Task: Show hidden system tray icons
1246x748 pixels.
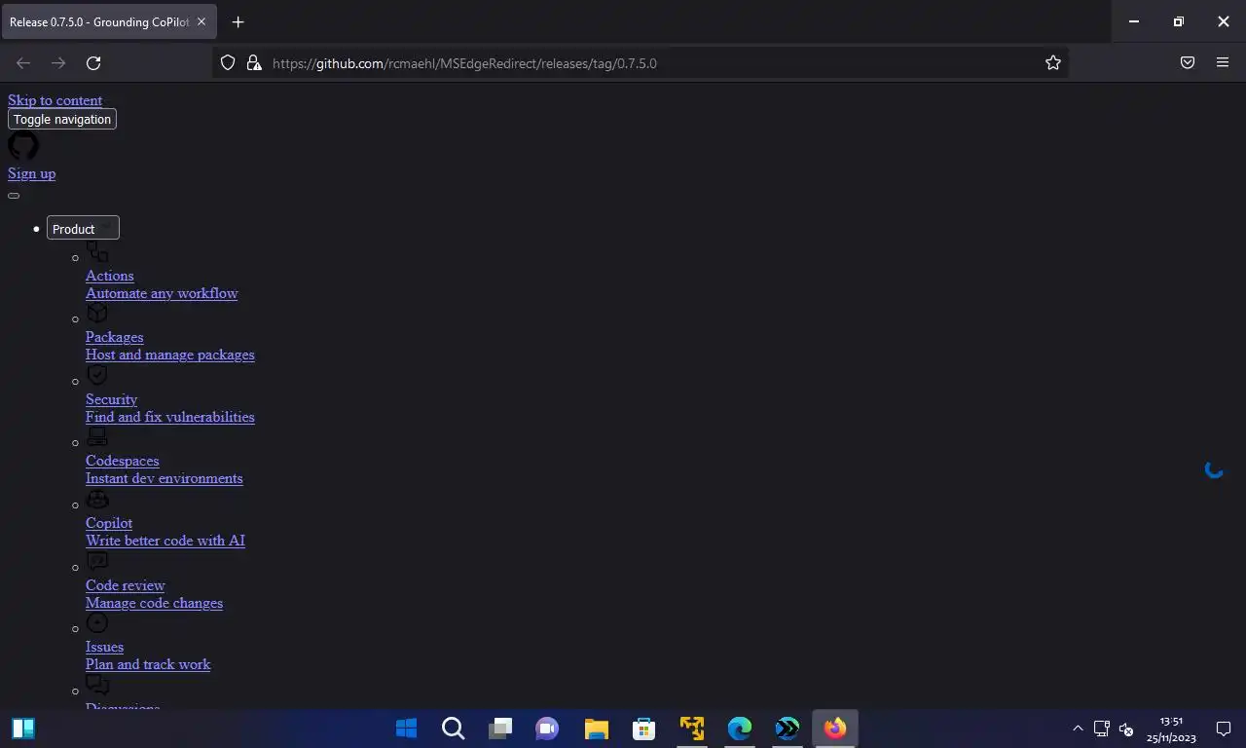Action: pyautogui.click(x=1078, y=729)
